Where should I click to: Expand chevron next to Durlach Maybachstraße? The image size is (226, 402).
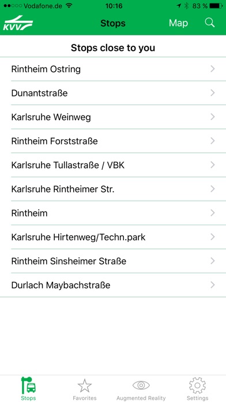point(212,285)
